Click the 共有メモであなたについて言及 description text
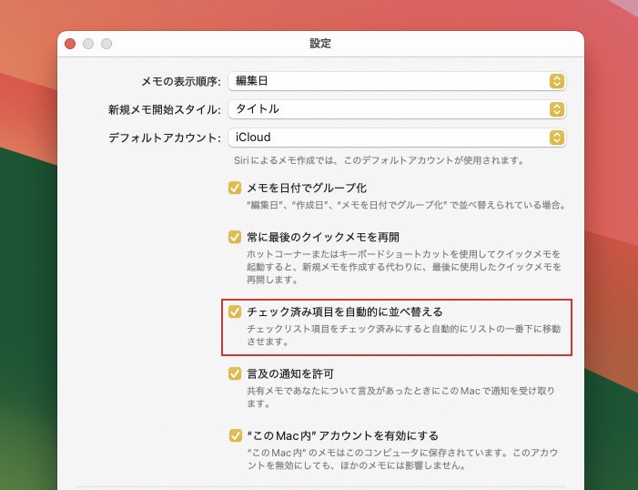 point(400,397)
